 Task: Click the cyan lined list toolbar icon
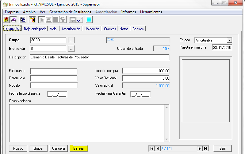(x=89, y=20)
